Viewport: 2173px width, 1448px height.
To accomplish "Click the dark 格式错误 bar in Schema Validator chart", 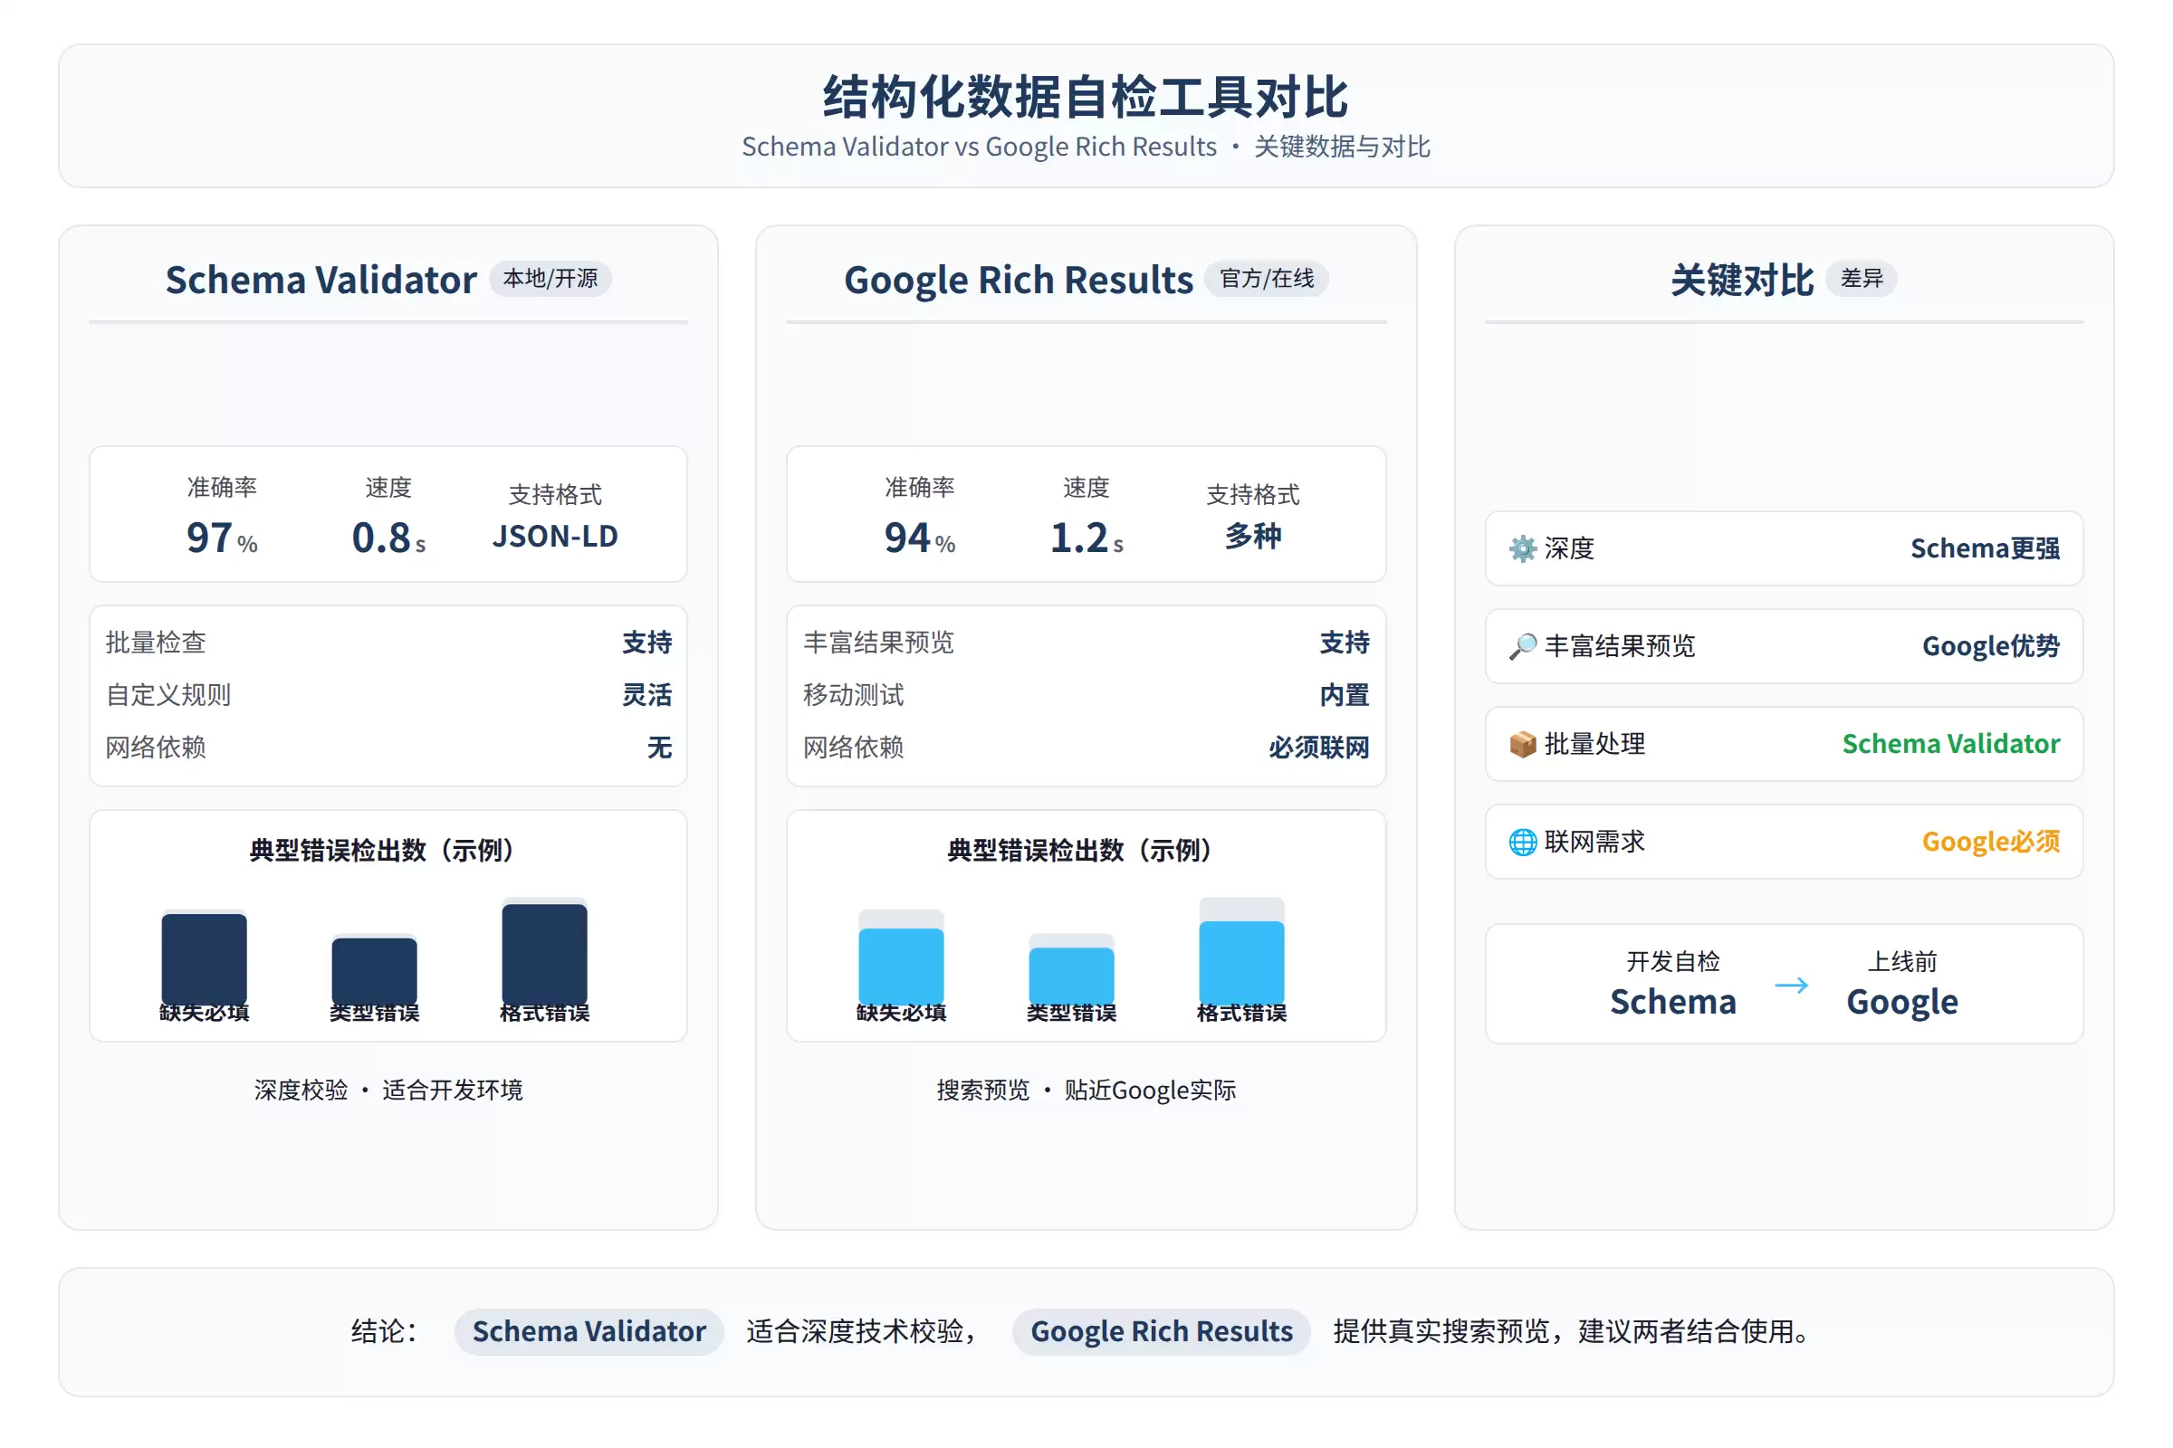I will 544,954.
